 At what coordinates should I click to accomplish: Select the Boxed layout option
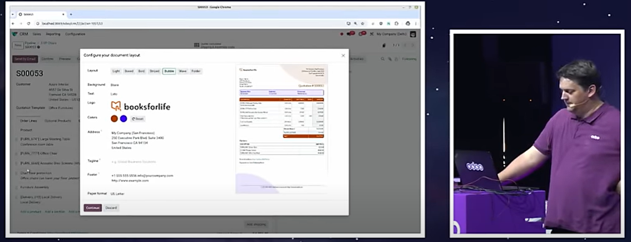click(x=129, y=71)
